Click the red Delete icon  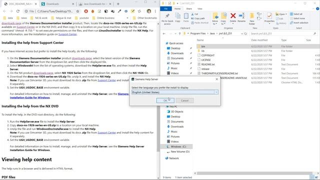click(233, 16)
